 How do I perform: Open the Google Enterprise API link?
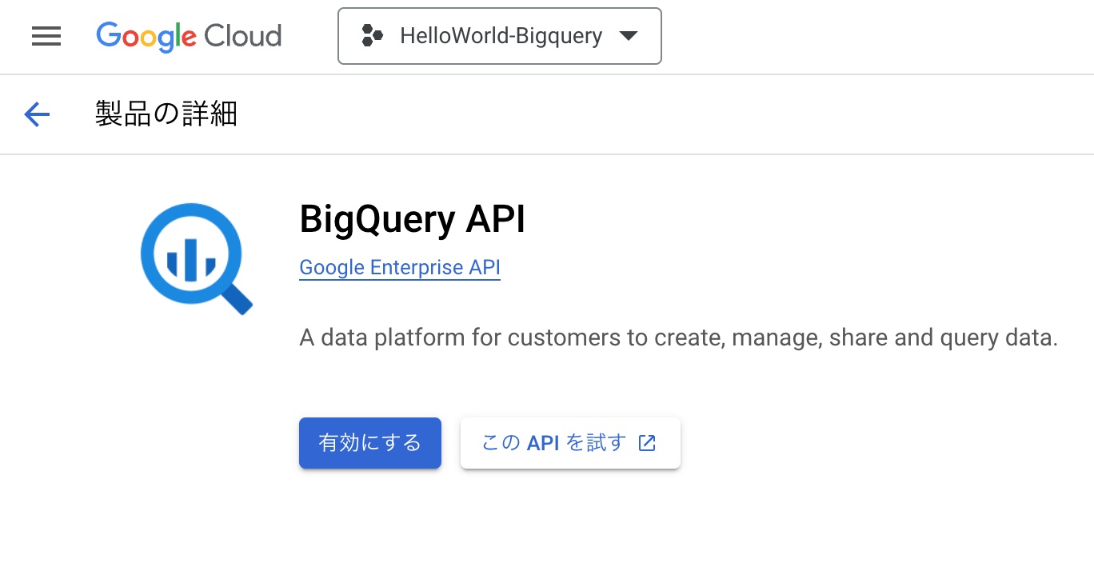[x=400, y=267]
